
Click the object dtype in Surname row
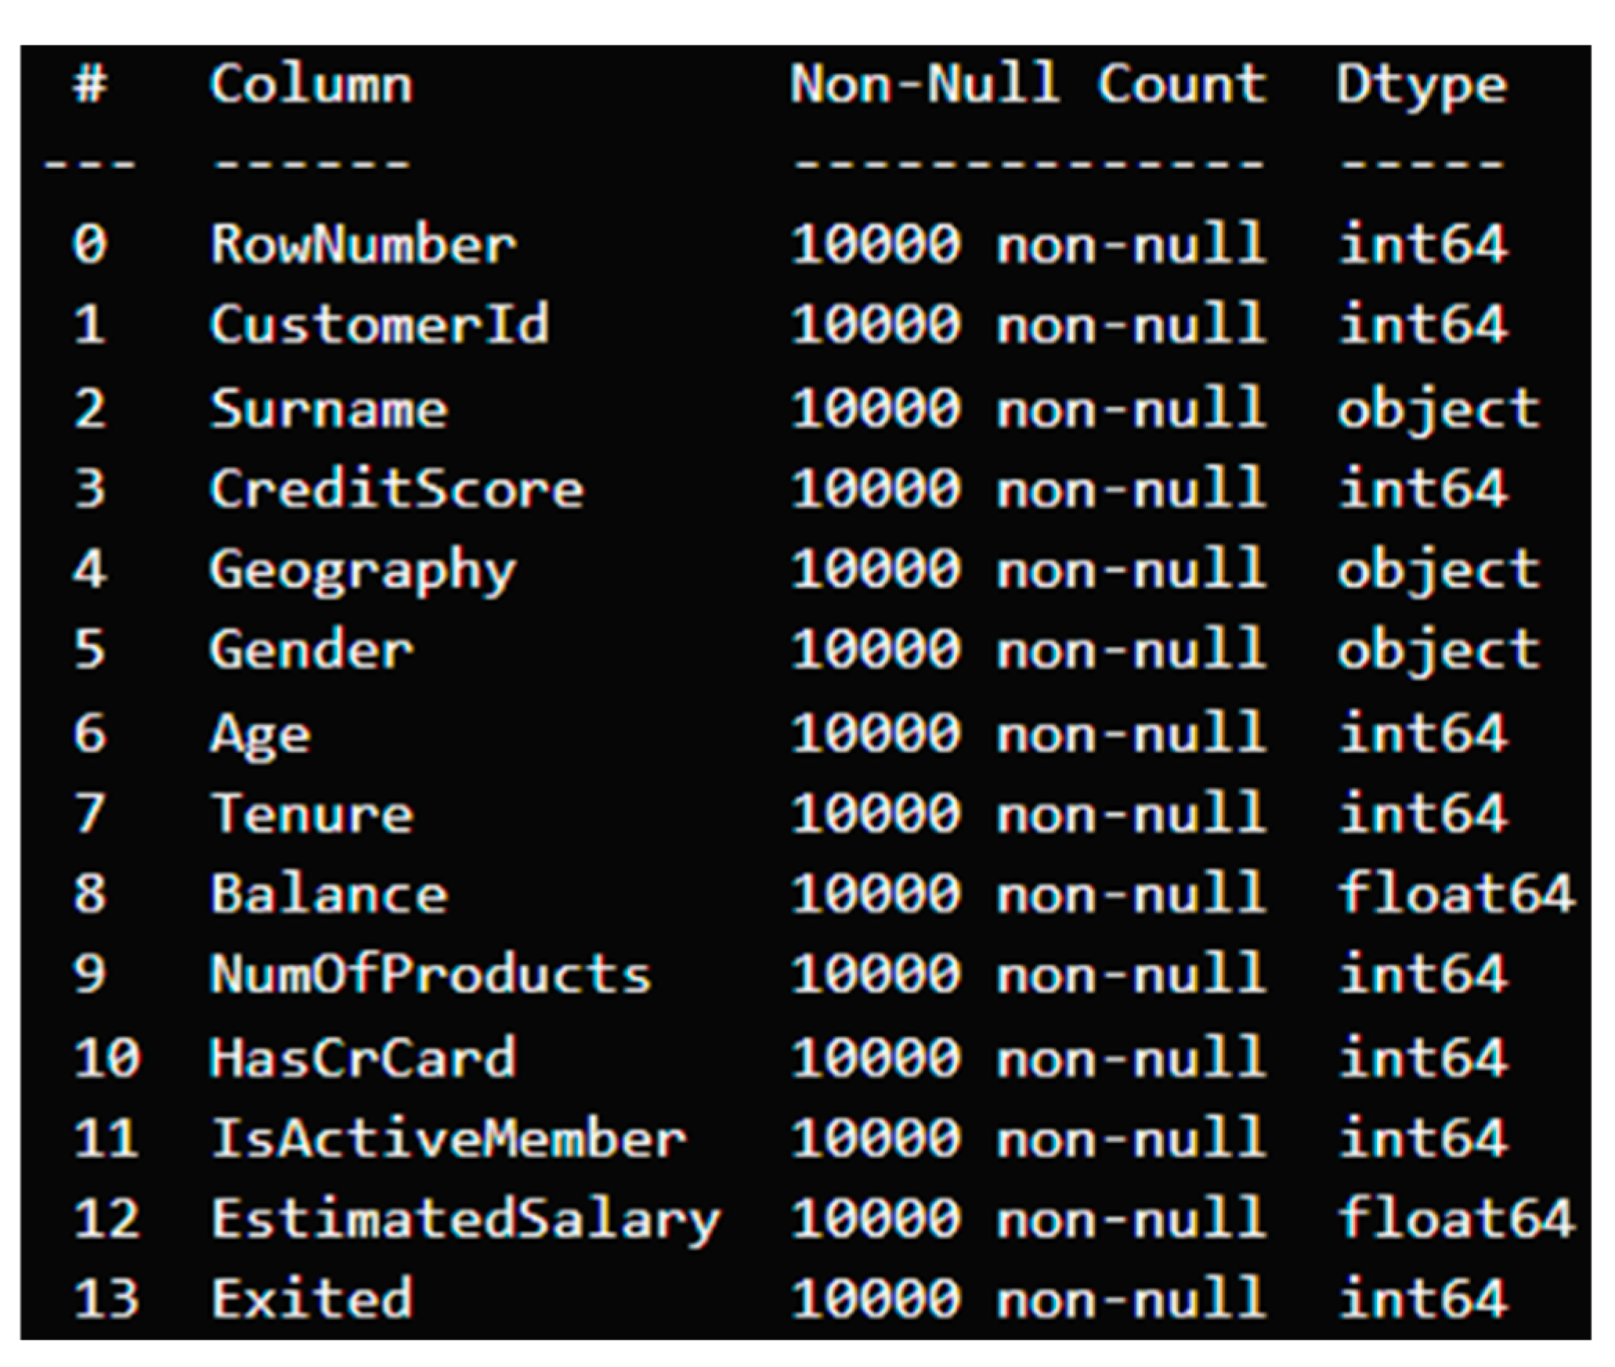pyautogui.click(x=1438, y=409)
